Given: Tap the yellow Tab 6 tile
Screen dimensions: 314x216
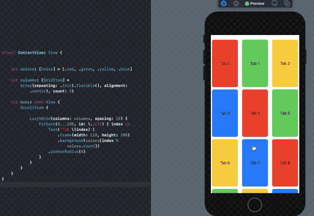Looking at the screenshot, I should [225, 163].
